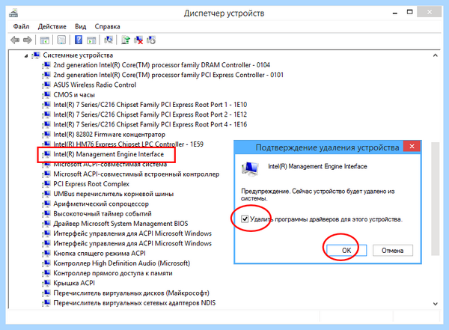The height and width of the screenshot is (330, 449).
Task: Click the Системные устройства category icon
Action: [x=36, y=55]
